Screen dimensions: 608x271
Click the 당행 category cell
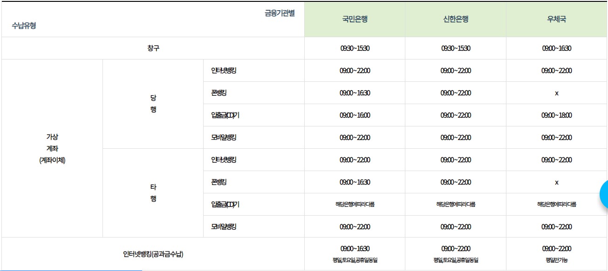click(153, 104)
